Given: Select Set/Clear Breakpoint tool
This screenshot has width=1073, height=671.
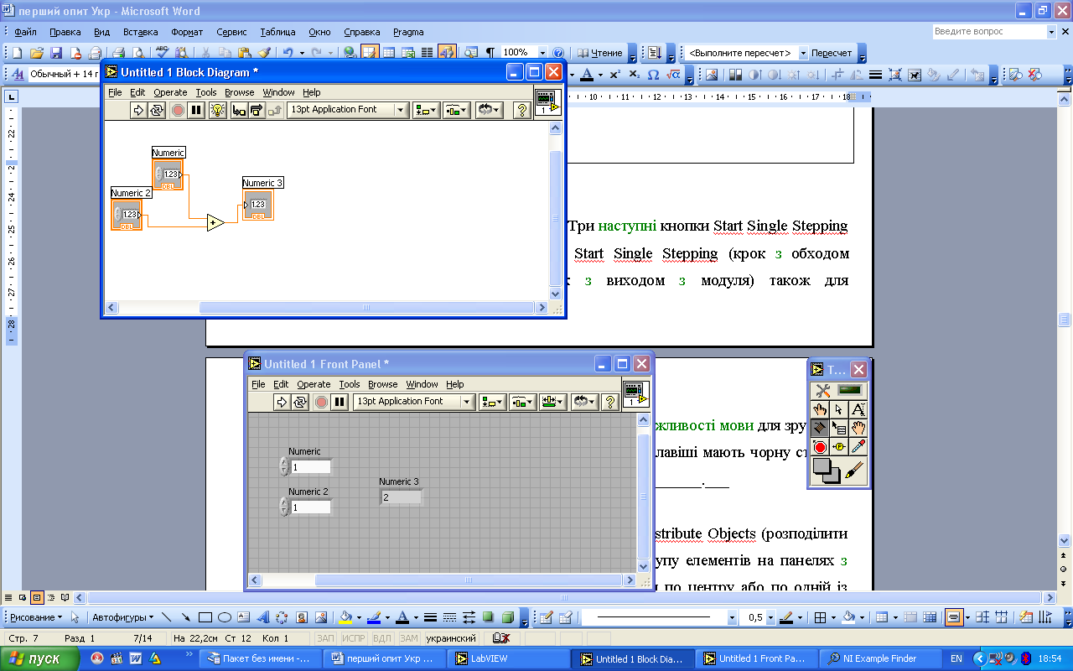Looking at the screenshot, I should pyautogui.click(x=820, y=447).
